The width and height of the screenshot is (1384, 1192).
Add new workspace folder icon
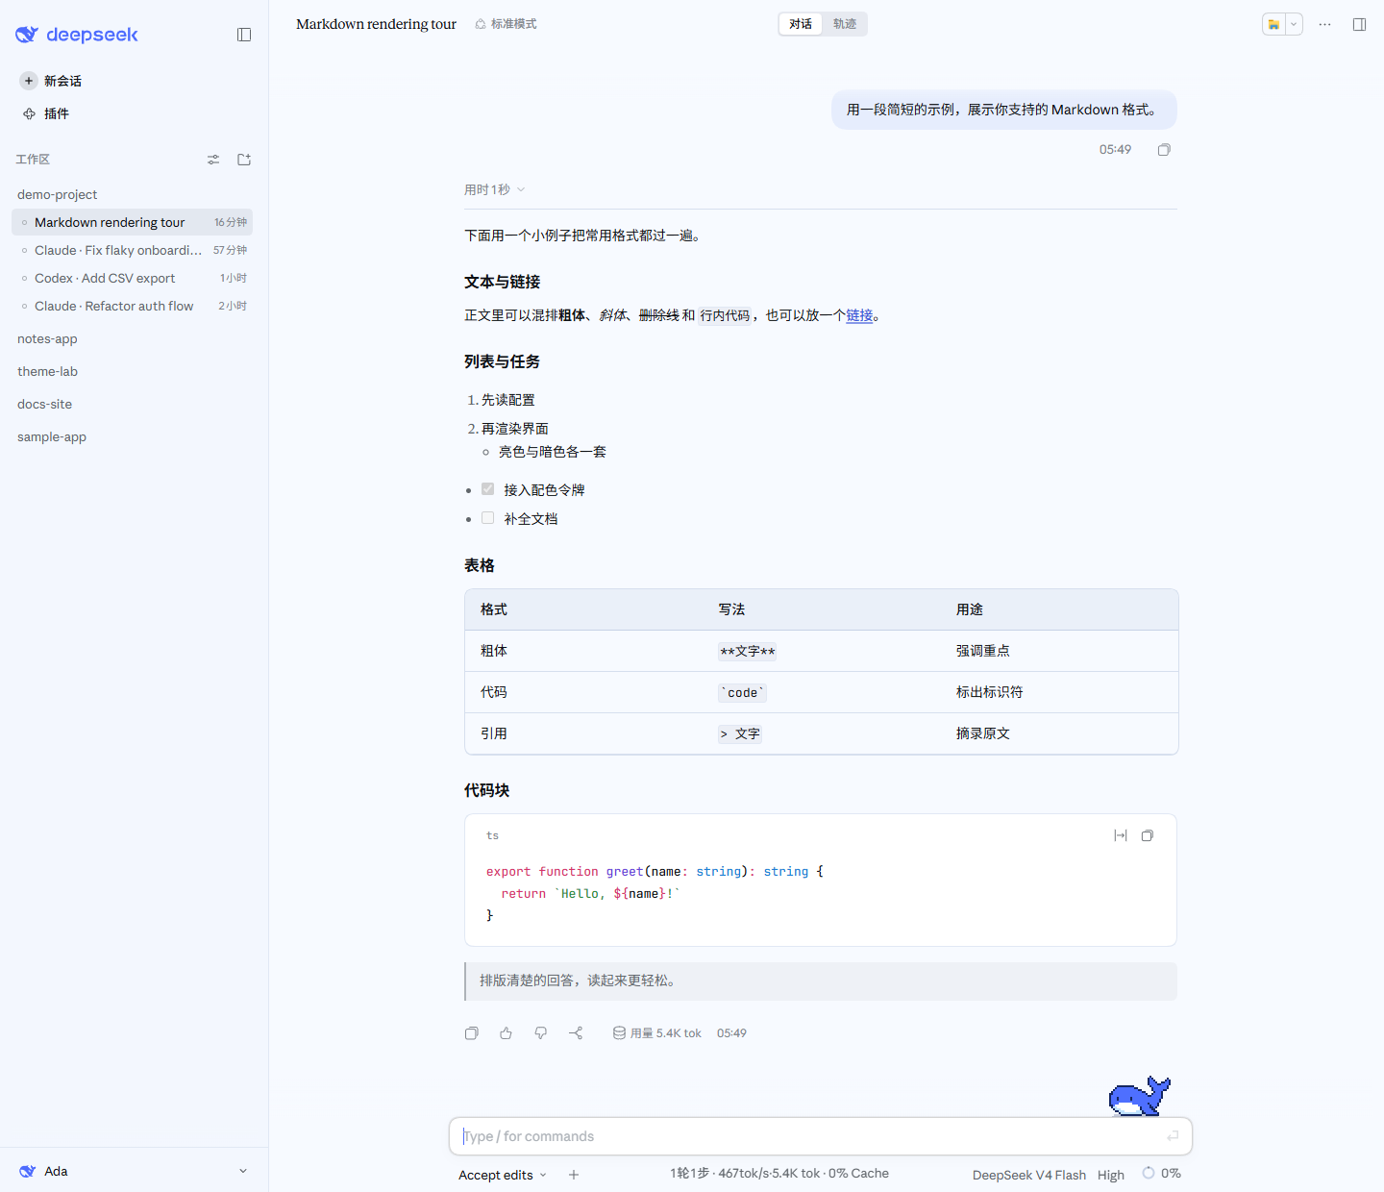click(x=244, y=160)
